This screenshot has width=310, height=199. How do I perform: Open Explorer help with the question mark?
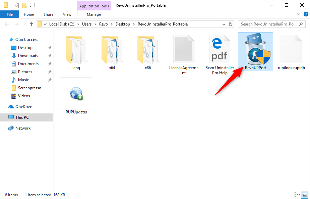tap(306, 14)
